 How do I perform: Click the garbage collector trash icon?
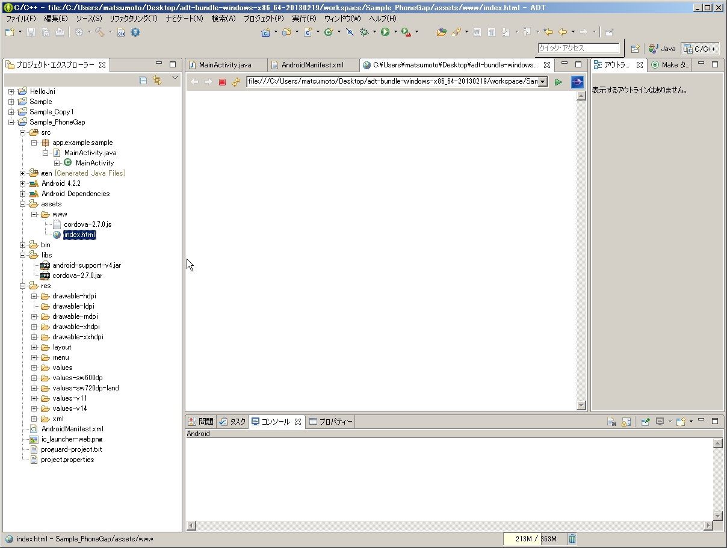coord(572,539)
